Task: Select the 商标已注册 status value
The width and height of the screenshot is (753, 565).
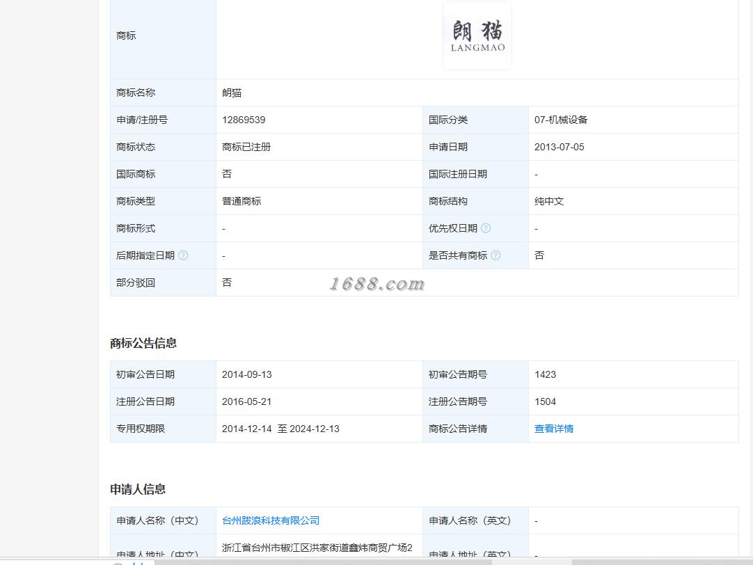Action: [246, 147]
